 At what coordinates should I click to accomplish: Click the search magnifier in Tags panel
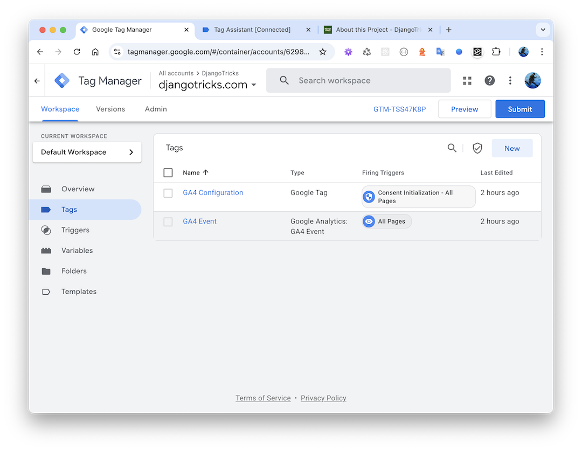point(452,148)
